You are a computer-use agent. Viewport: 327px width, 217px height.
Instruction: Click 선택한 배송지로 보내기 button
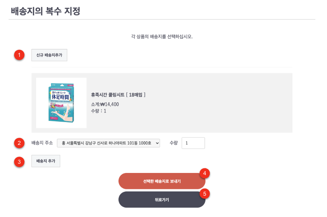click(162, 181)
